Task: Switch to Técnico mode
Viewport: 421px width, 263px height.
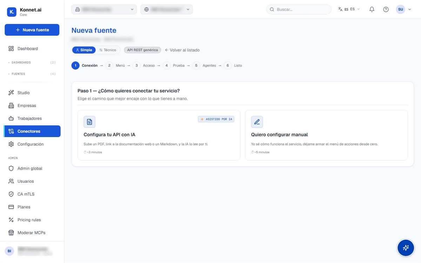Action: [108, 50]
